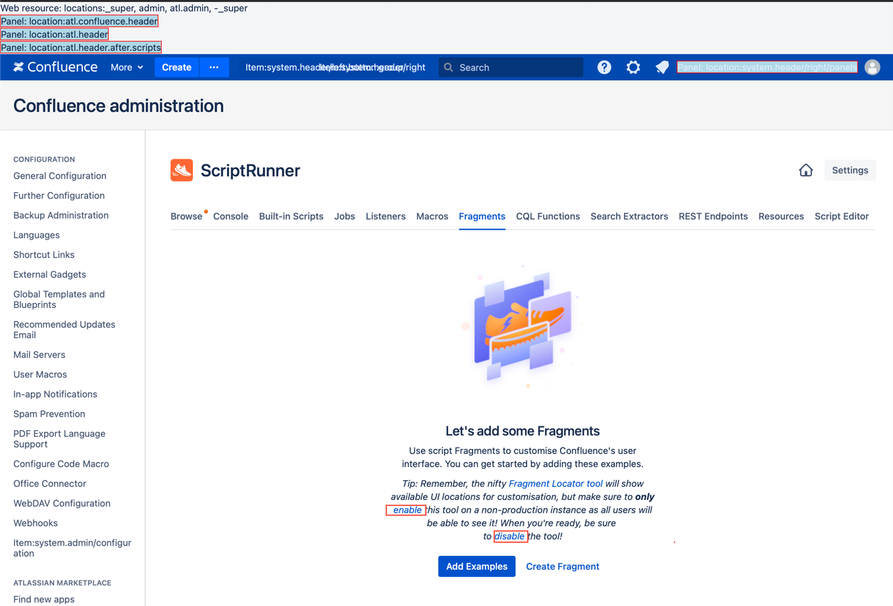Expand the More dropdown in header
This screenshot has width=893, height=606.
(x=126, y=67)
